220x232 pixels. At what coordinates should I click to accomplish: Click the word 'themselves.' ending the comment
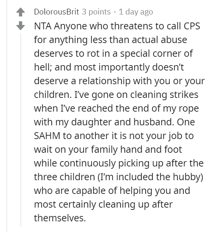[60, 218]
